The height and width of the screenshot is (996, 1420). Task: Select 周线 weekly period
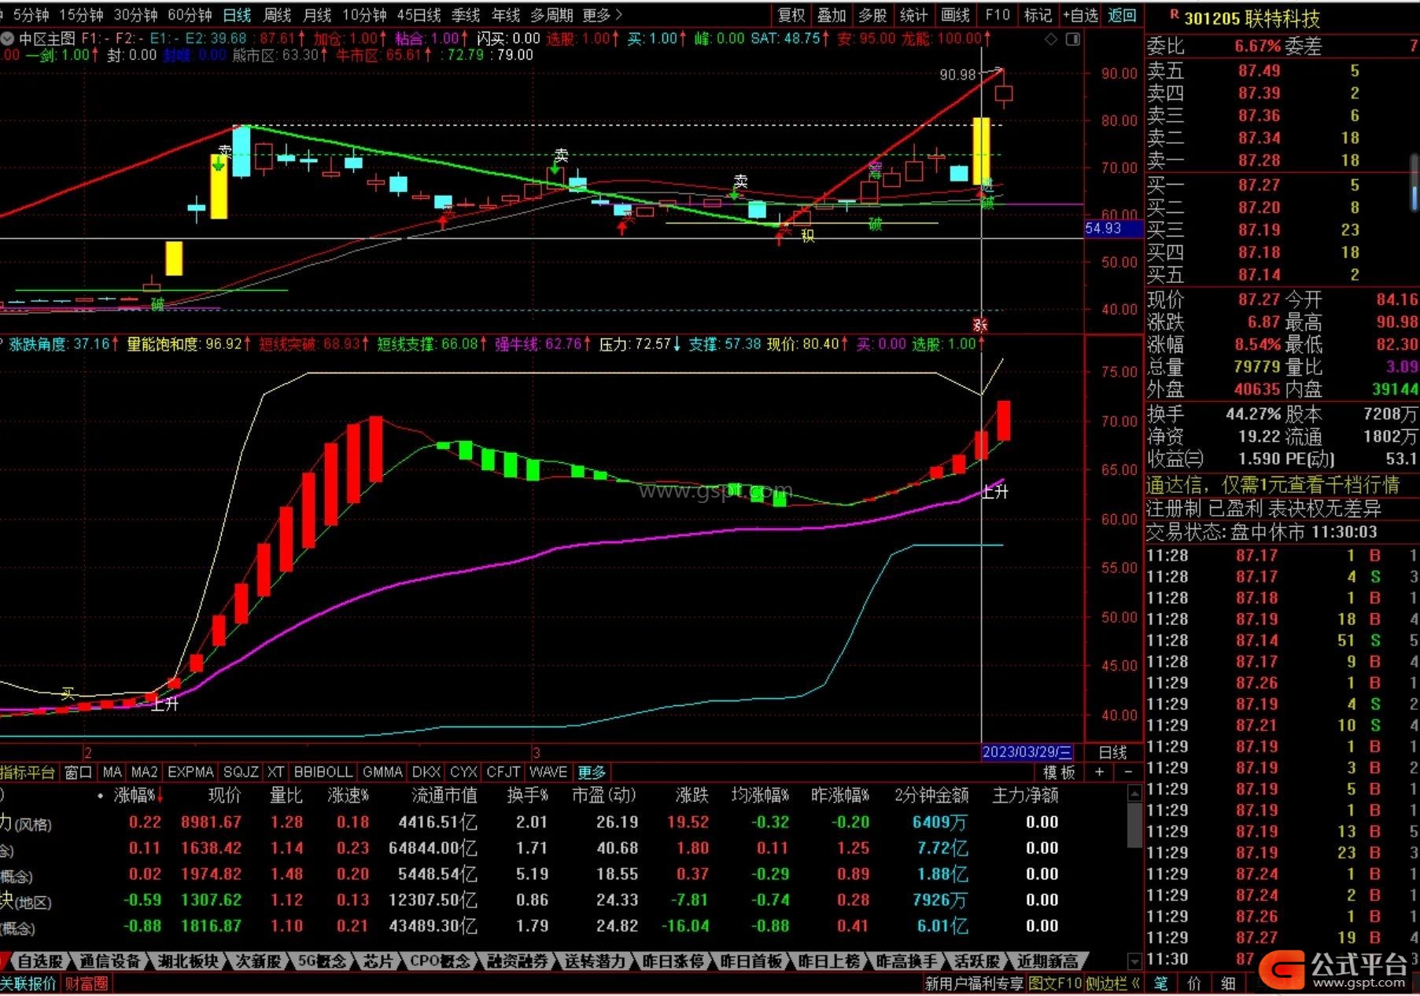click(277, 15)
